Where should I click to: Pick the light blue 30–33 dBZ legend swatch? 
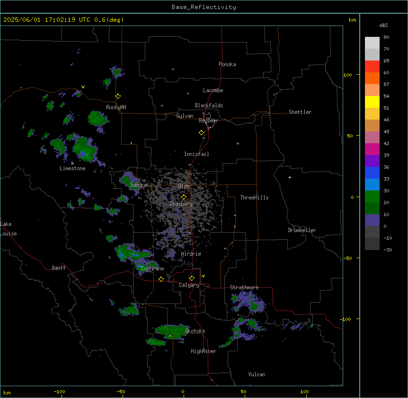pos(372,185)
